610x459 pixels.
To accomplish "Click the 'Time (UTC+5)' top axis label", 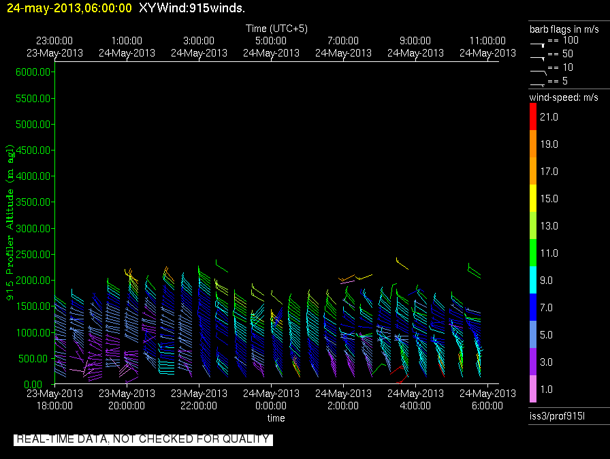I will 276,29.
